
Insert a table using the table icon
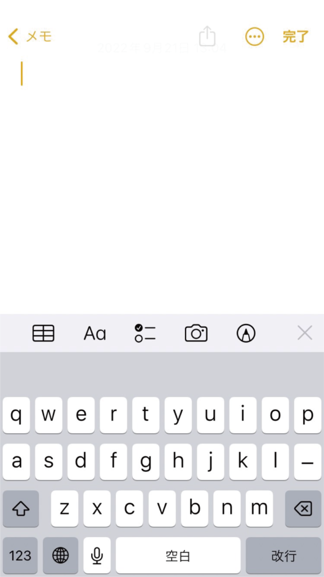pyautogui.click(x=43, y=334)
